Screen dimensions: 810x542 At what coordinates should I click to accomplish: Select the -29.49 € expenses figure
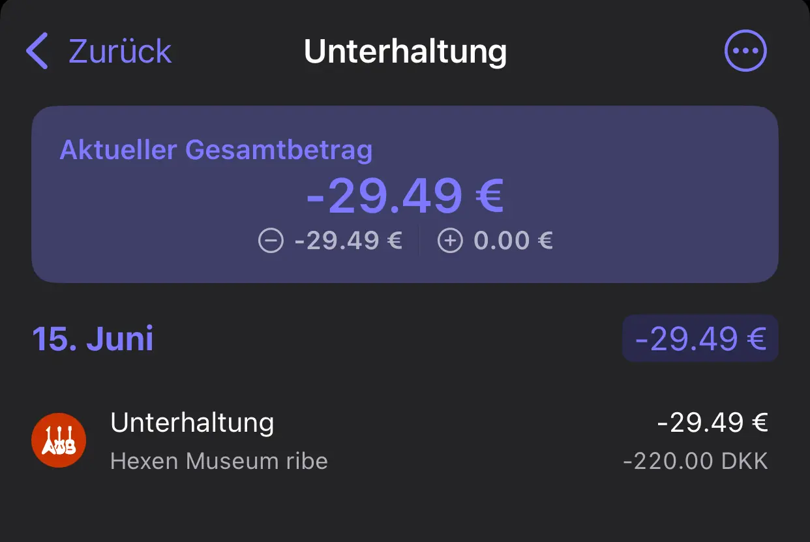coord(348,241)
